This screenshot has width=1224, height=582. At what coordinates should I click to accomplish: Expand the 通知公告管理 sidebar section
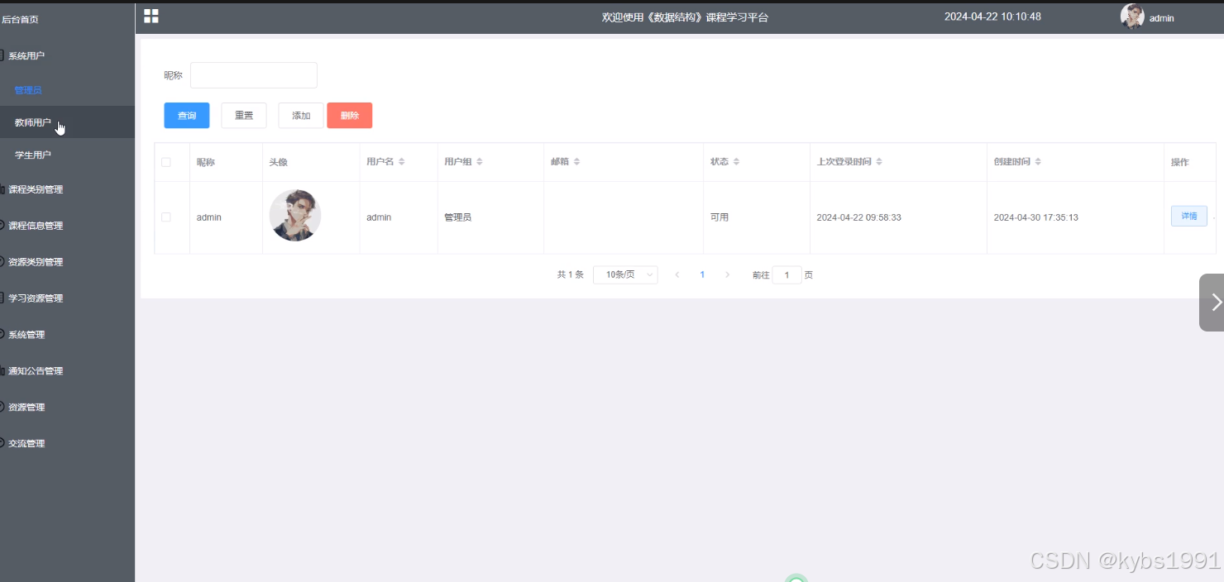pyautogui.click(x=67, y=371)
